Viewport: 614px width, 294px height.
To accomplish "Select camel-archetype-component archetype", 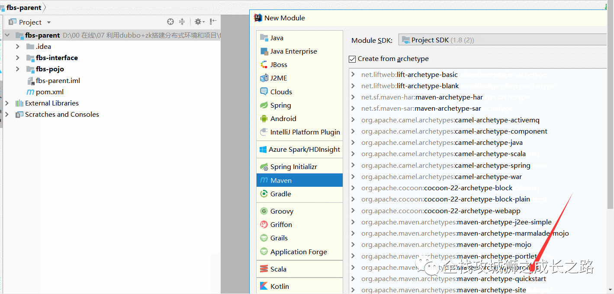I will 454,131.
